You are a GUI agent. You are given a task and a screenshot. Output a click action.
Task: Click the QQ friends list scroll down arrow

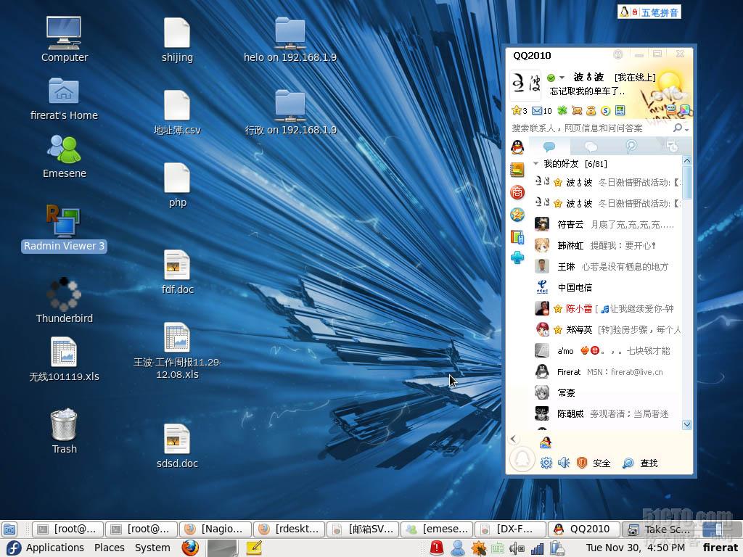coord(686,424)
